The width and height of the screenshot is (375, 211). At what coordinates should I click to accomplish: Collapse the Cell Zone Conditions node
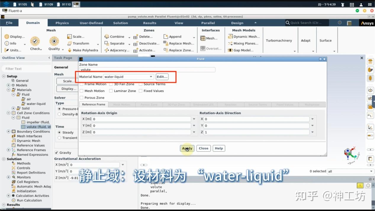tap(9, 113)
